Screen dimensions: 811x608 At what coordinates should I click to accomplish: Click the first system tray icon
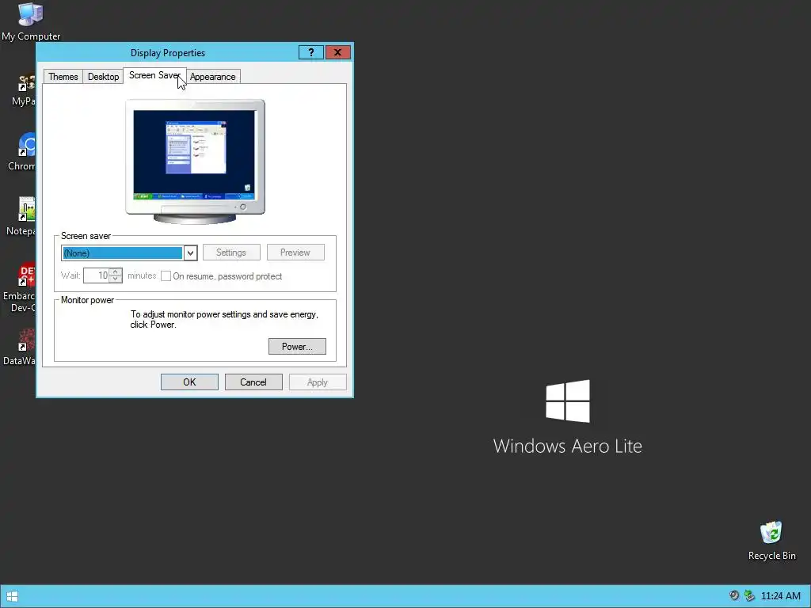[x=733, y=595]
